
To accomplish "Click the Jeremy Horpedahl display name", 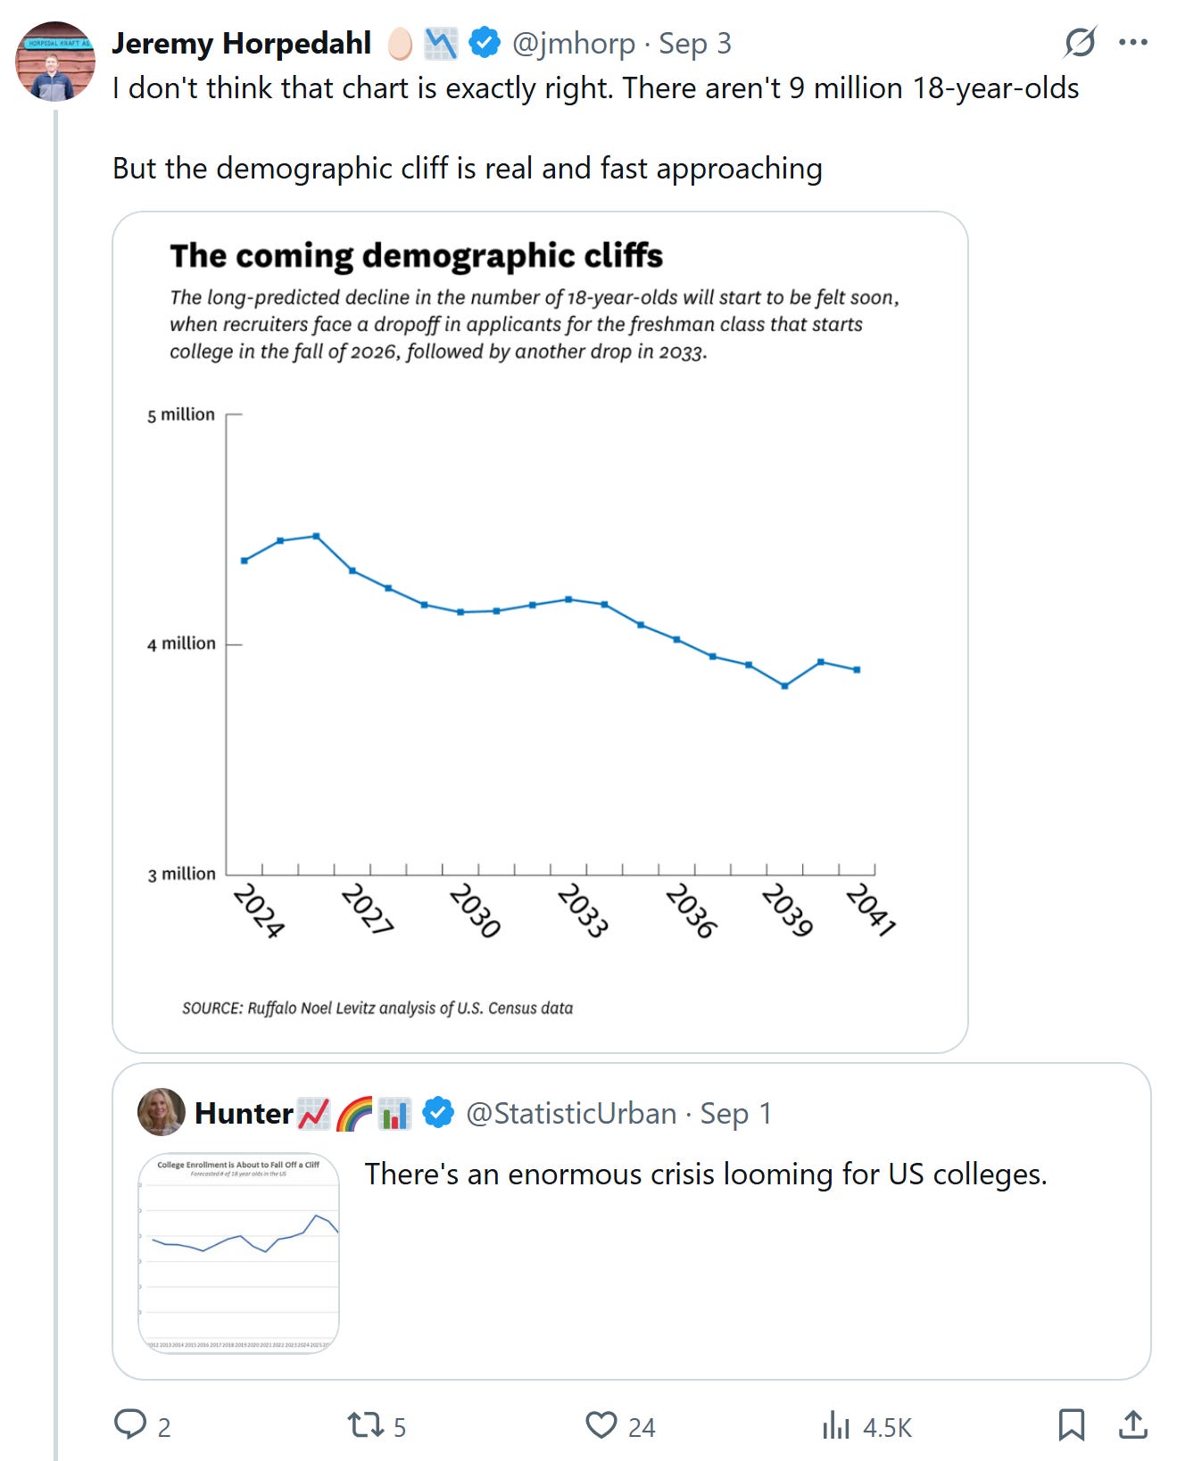I will point(241,43).
